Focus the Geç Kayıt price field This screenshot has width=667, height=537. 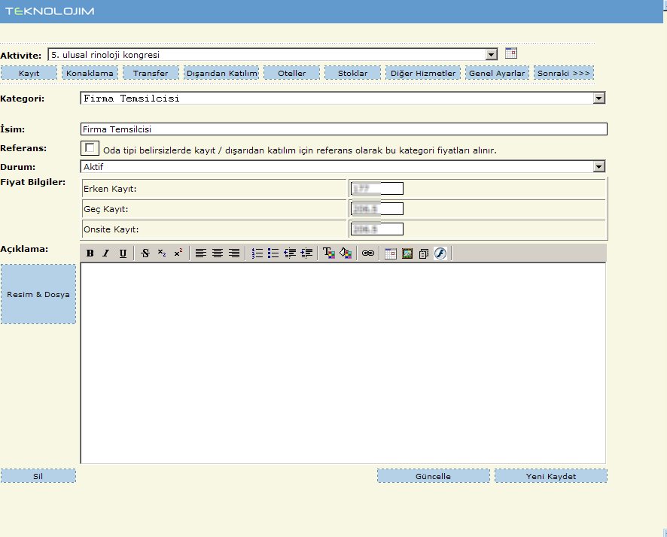(x=377, y=208)
